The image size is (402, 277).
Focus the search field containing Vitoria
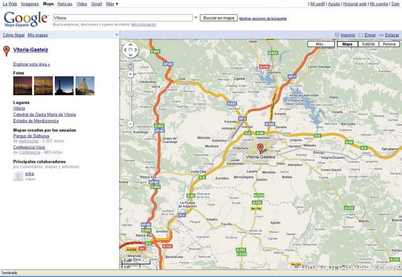pos(123,18)
